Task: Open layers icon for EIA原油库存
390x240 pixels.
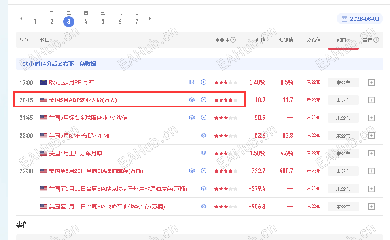Action: pyautogui.click(x=192, y=171)
